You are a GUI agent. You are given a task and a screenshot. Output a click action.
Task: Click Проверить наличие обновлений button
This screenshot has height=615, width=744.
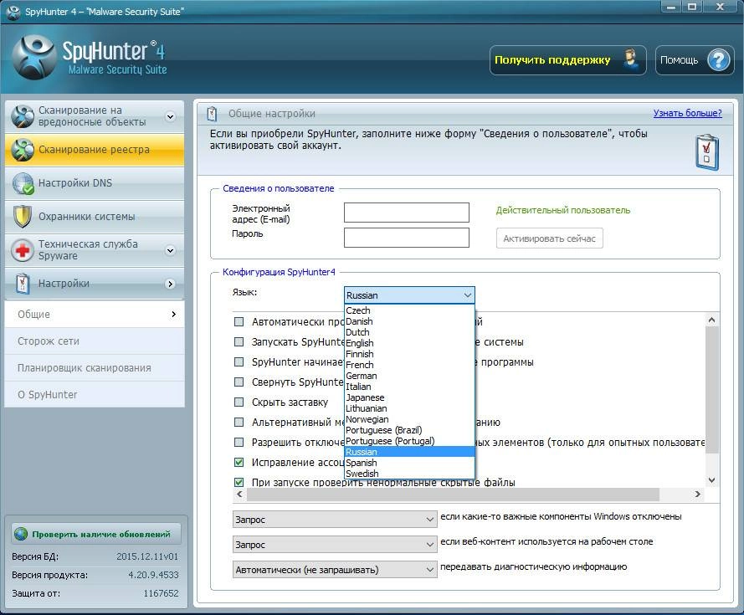click(96, 534)
